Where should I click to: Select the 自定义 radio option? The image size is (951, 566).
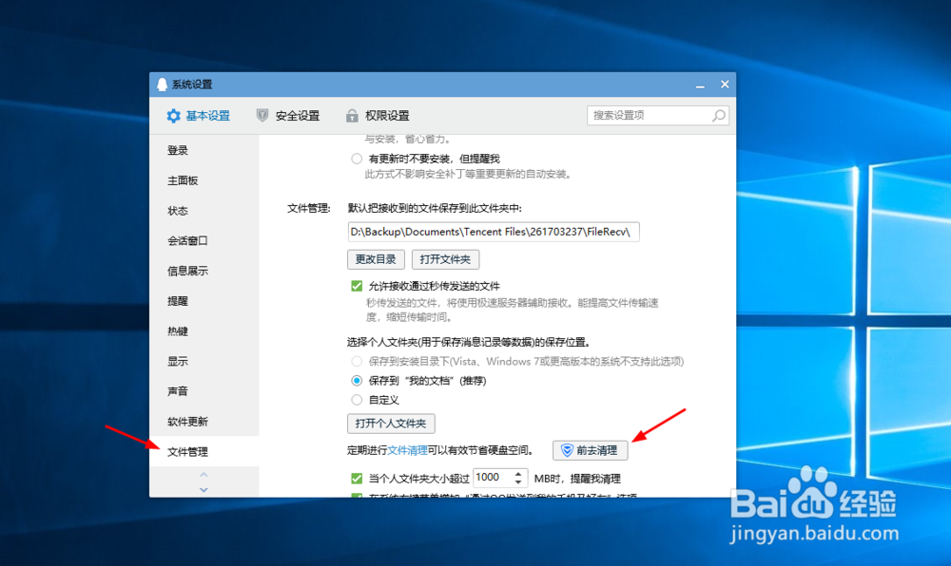tap(357, 400)
